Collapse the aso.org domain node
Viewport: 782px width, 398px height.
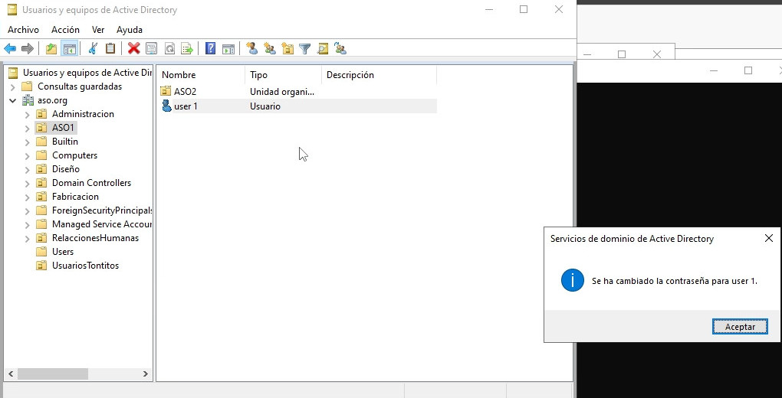point(13,100)
